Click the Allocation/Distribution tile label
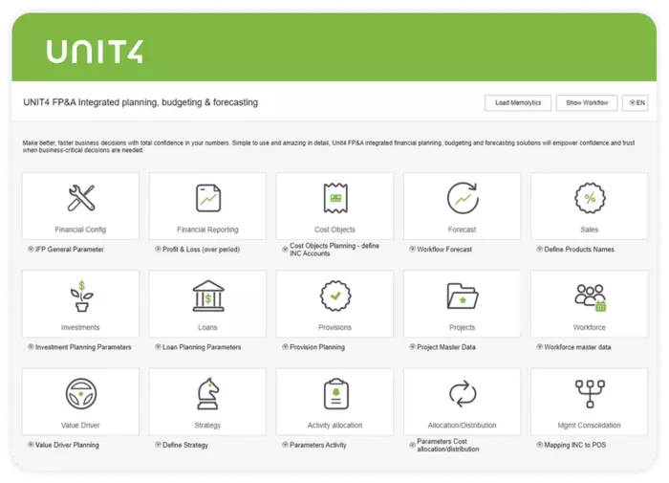The width and height of the screenshot is (669, 483). [x=462, y=426]
